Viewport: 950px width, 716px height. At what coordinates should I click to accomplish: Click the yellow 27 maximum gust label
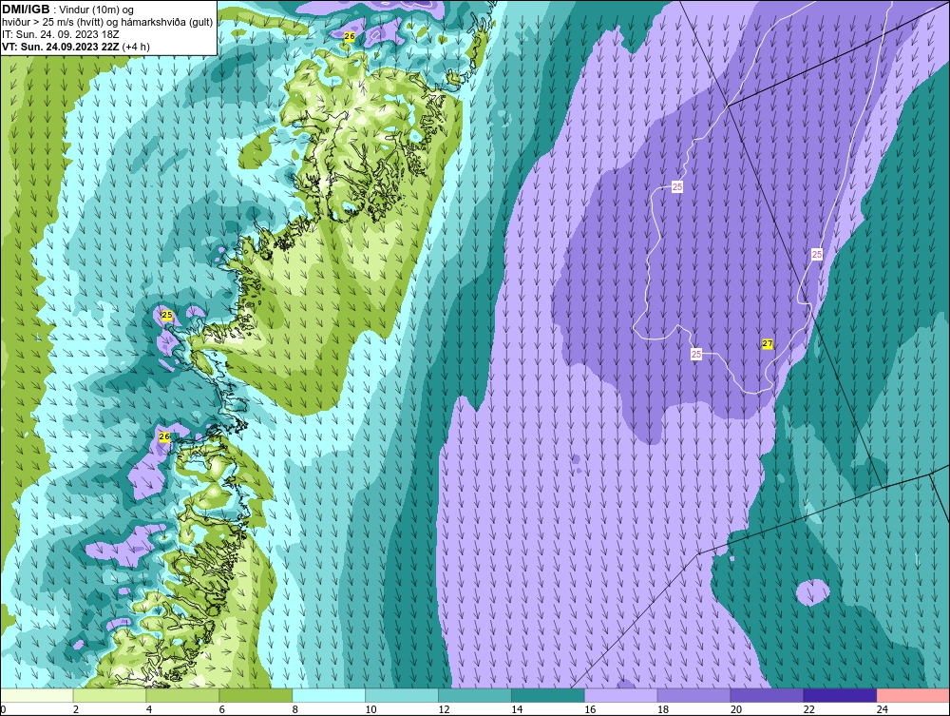click(768, 344)
